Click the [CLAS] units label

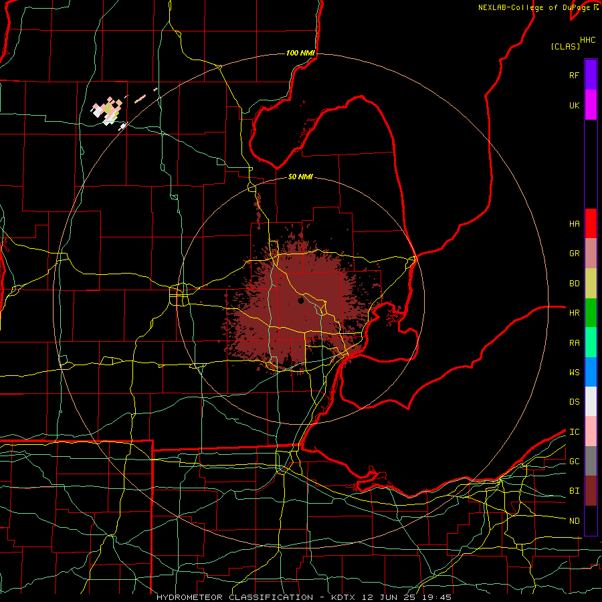[x=565, y=46]
